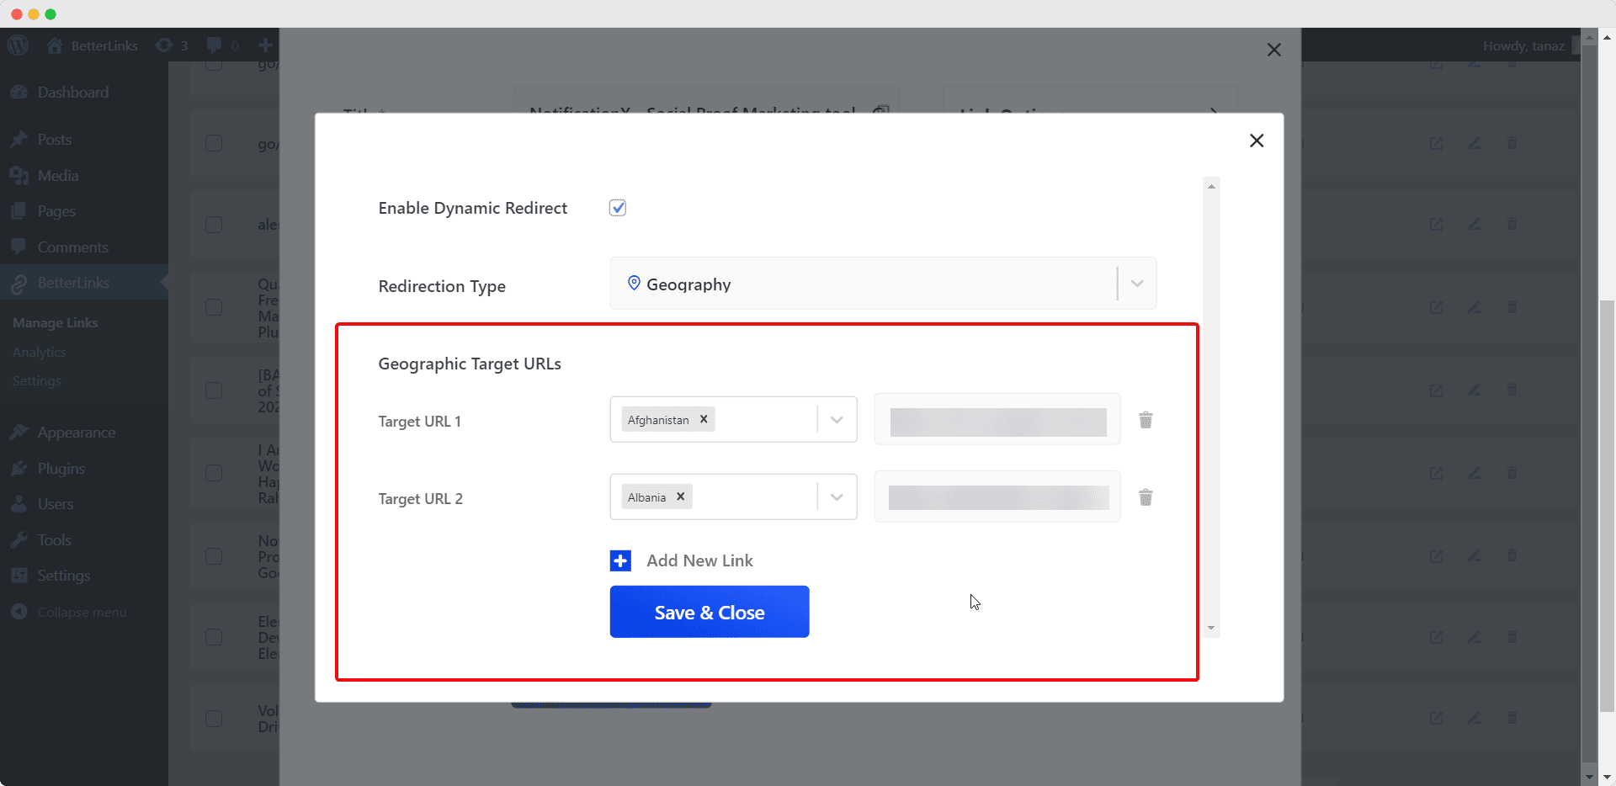The image size is (1616, 786).
Task: Click the Save & Close button
Action: click(x=709, y=612)
